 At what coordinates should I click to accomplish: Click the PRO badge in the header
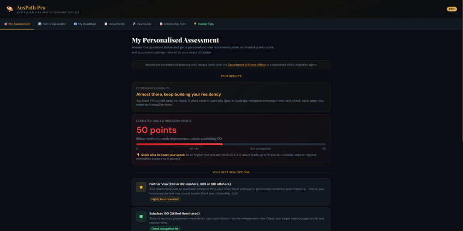(451, 9)
